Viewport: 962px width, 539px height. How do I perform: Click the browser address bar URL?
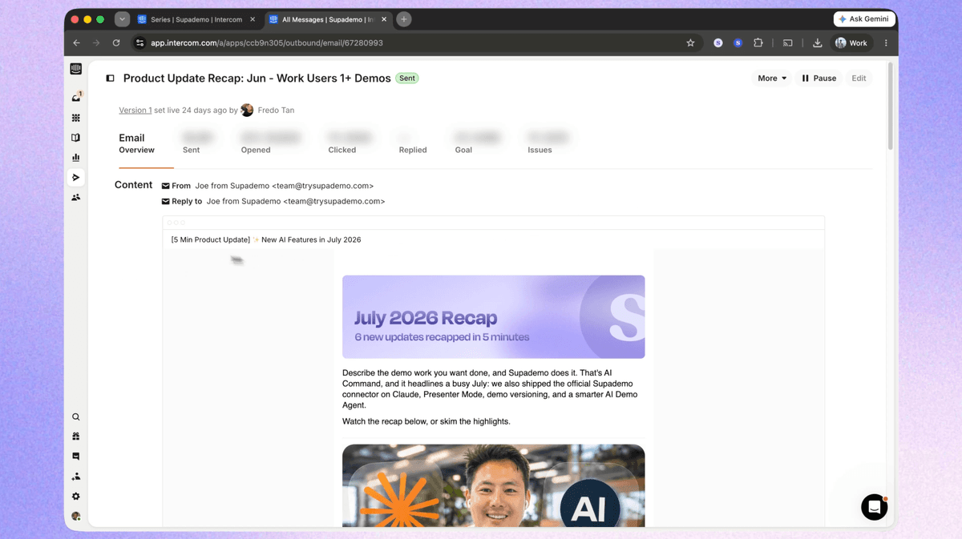click(x=266, y=43)
